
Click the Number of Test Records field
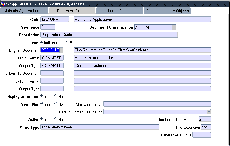205,119
